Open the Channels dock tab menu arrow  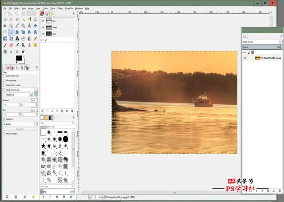(73, 14)
